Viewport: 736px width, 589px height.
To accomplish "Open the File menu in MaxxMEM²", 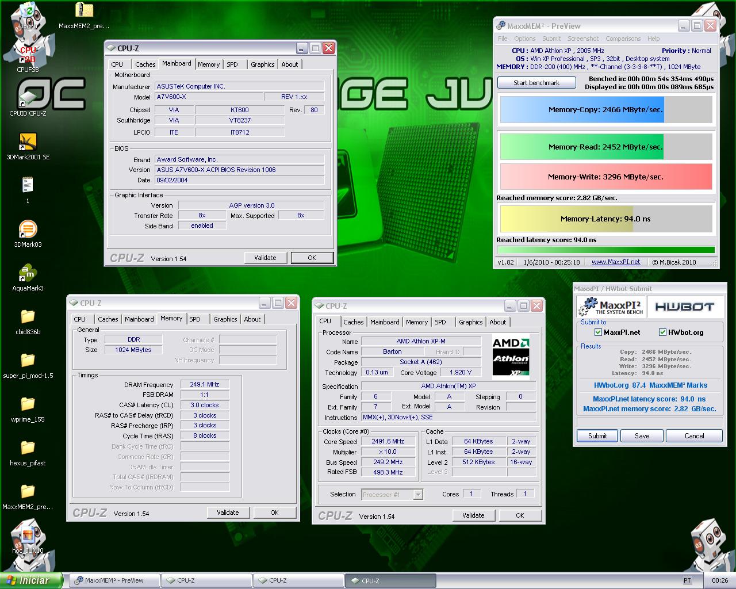I will click(503, 39).
